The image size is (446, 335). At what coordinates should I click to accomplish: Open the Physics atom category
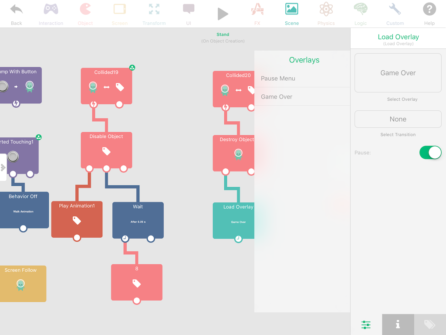[326, 14]
